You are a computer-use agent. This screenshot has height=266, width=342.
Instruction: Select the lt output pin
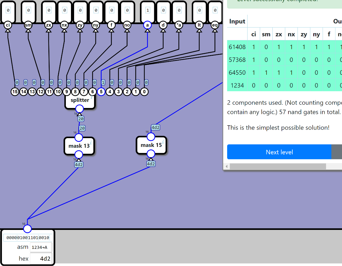click(199, 25)
